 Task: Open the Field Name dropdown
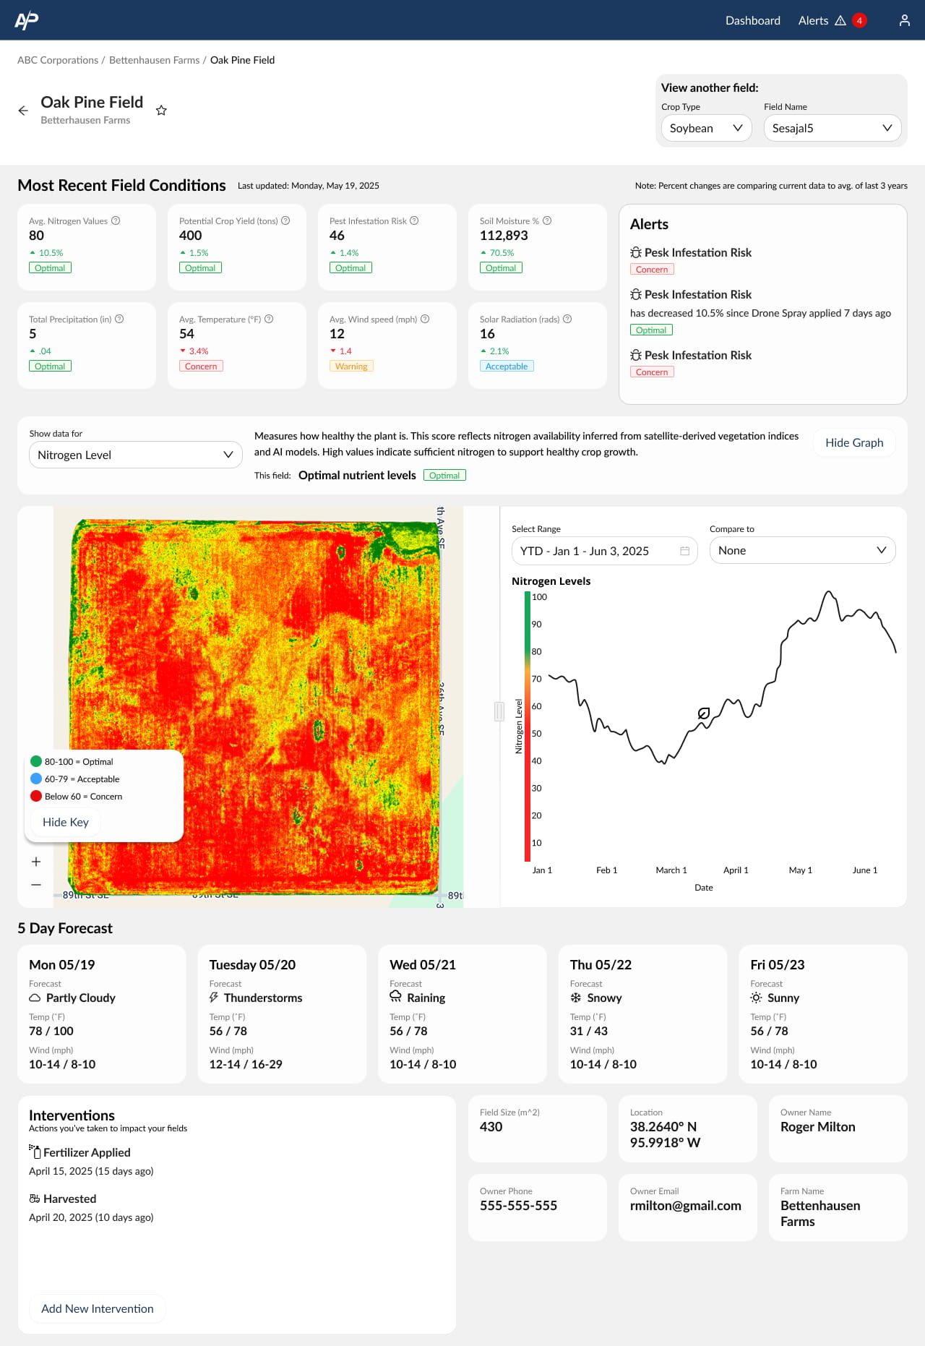(832, 128)
